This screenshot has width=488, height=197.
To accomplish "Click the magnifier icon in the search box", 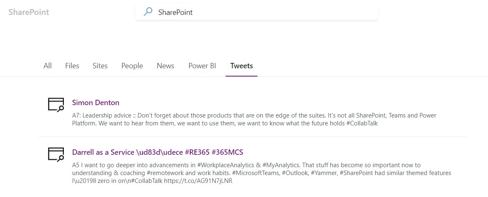I will pos(148,12).
